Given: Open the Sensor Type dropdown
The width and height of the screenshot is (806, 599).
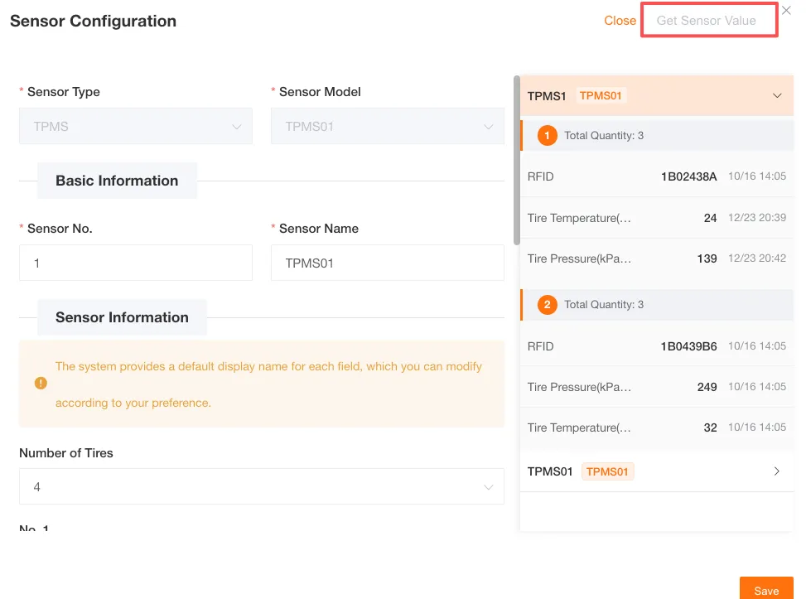Looking at the screenshot, I should tap(135, 127).
